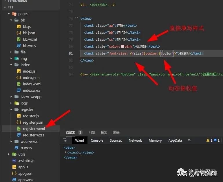Click the utils folder icon

14,154
